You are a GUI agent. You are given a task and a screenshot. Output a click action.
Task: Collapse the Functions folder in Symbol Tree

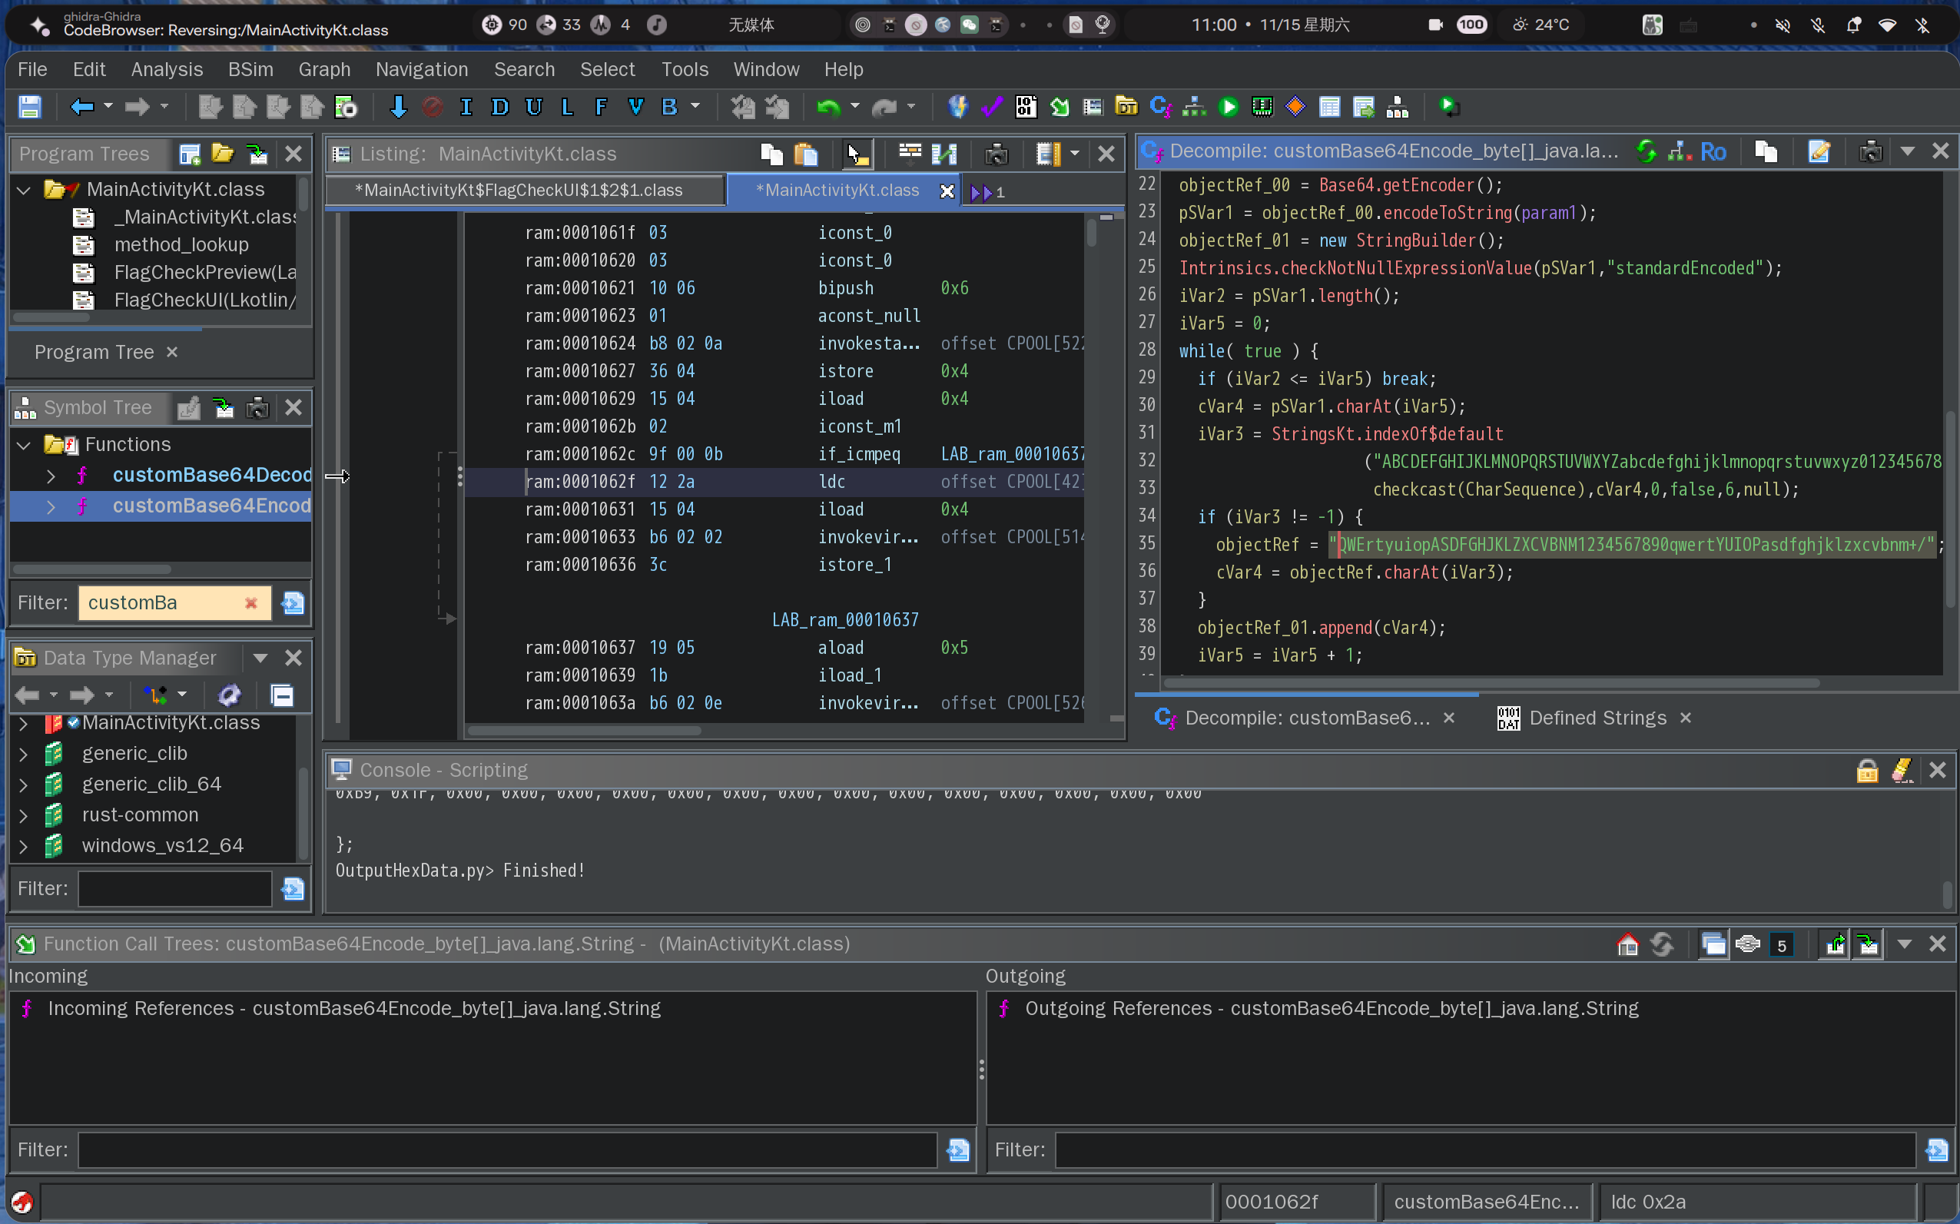coord(24,444)
